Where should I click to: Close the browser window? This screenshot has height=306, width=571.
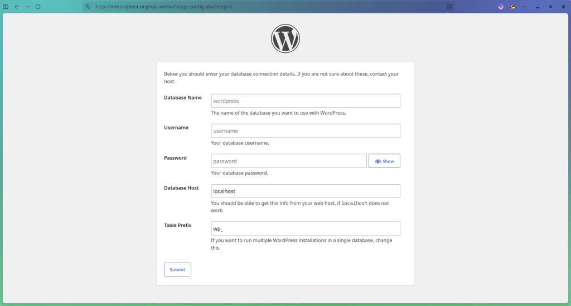click(563, 7)
